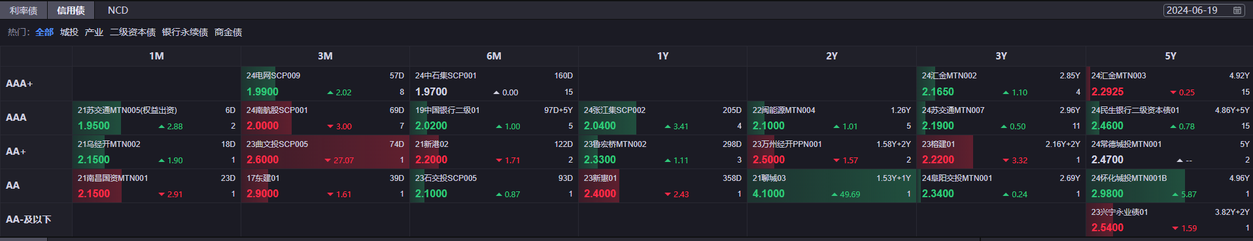The width and height of the screenshot is (1253, 241).
Task: Click the 49.69 up-change value
Action: point(850,195)
